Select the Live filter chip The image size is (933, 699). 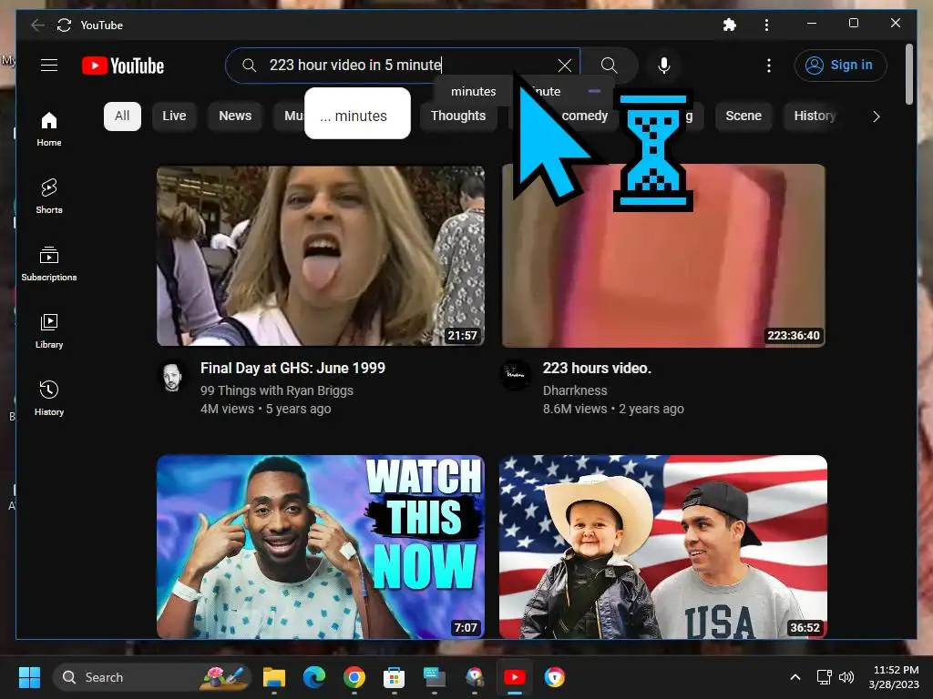(174, 116)
